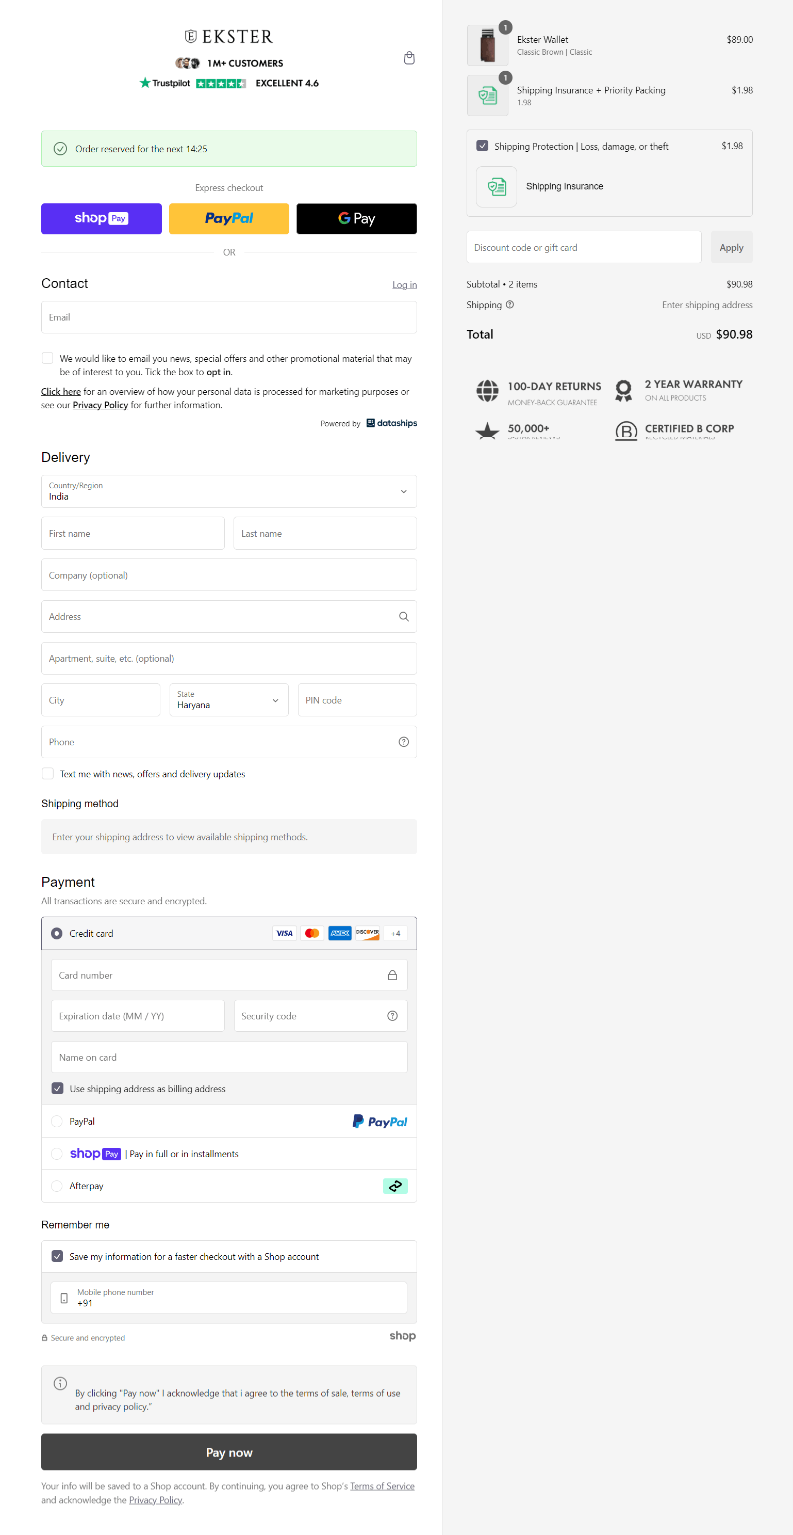This screenshot has height=1535, width=793.
Task: Open the State dropdown showing Haryana
Action: tap(228, 699)
